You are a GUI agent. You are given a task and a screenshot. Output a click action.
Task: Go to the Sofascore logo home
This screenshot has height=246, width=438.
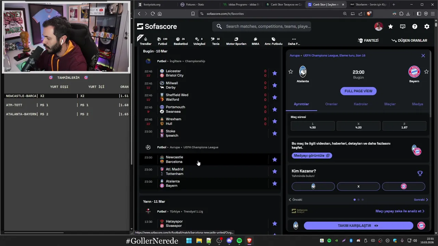(x=157, y=26)
